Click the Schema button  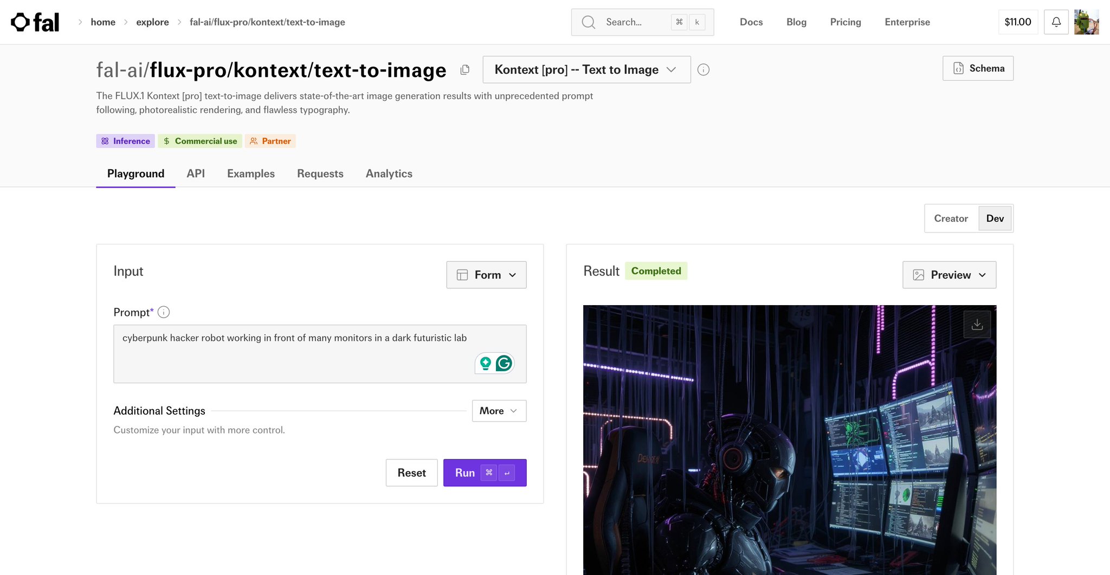978,68
